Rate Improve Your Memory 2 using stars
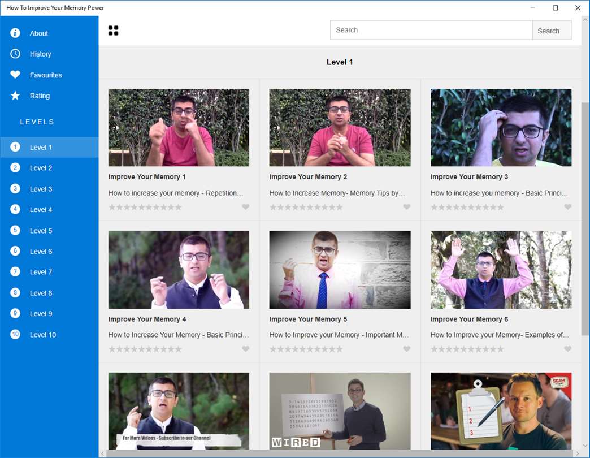The image size is (590, 458). click(306, 207)
